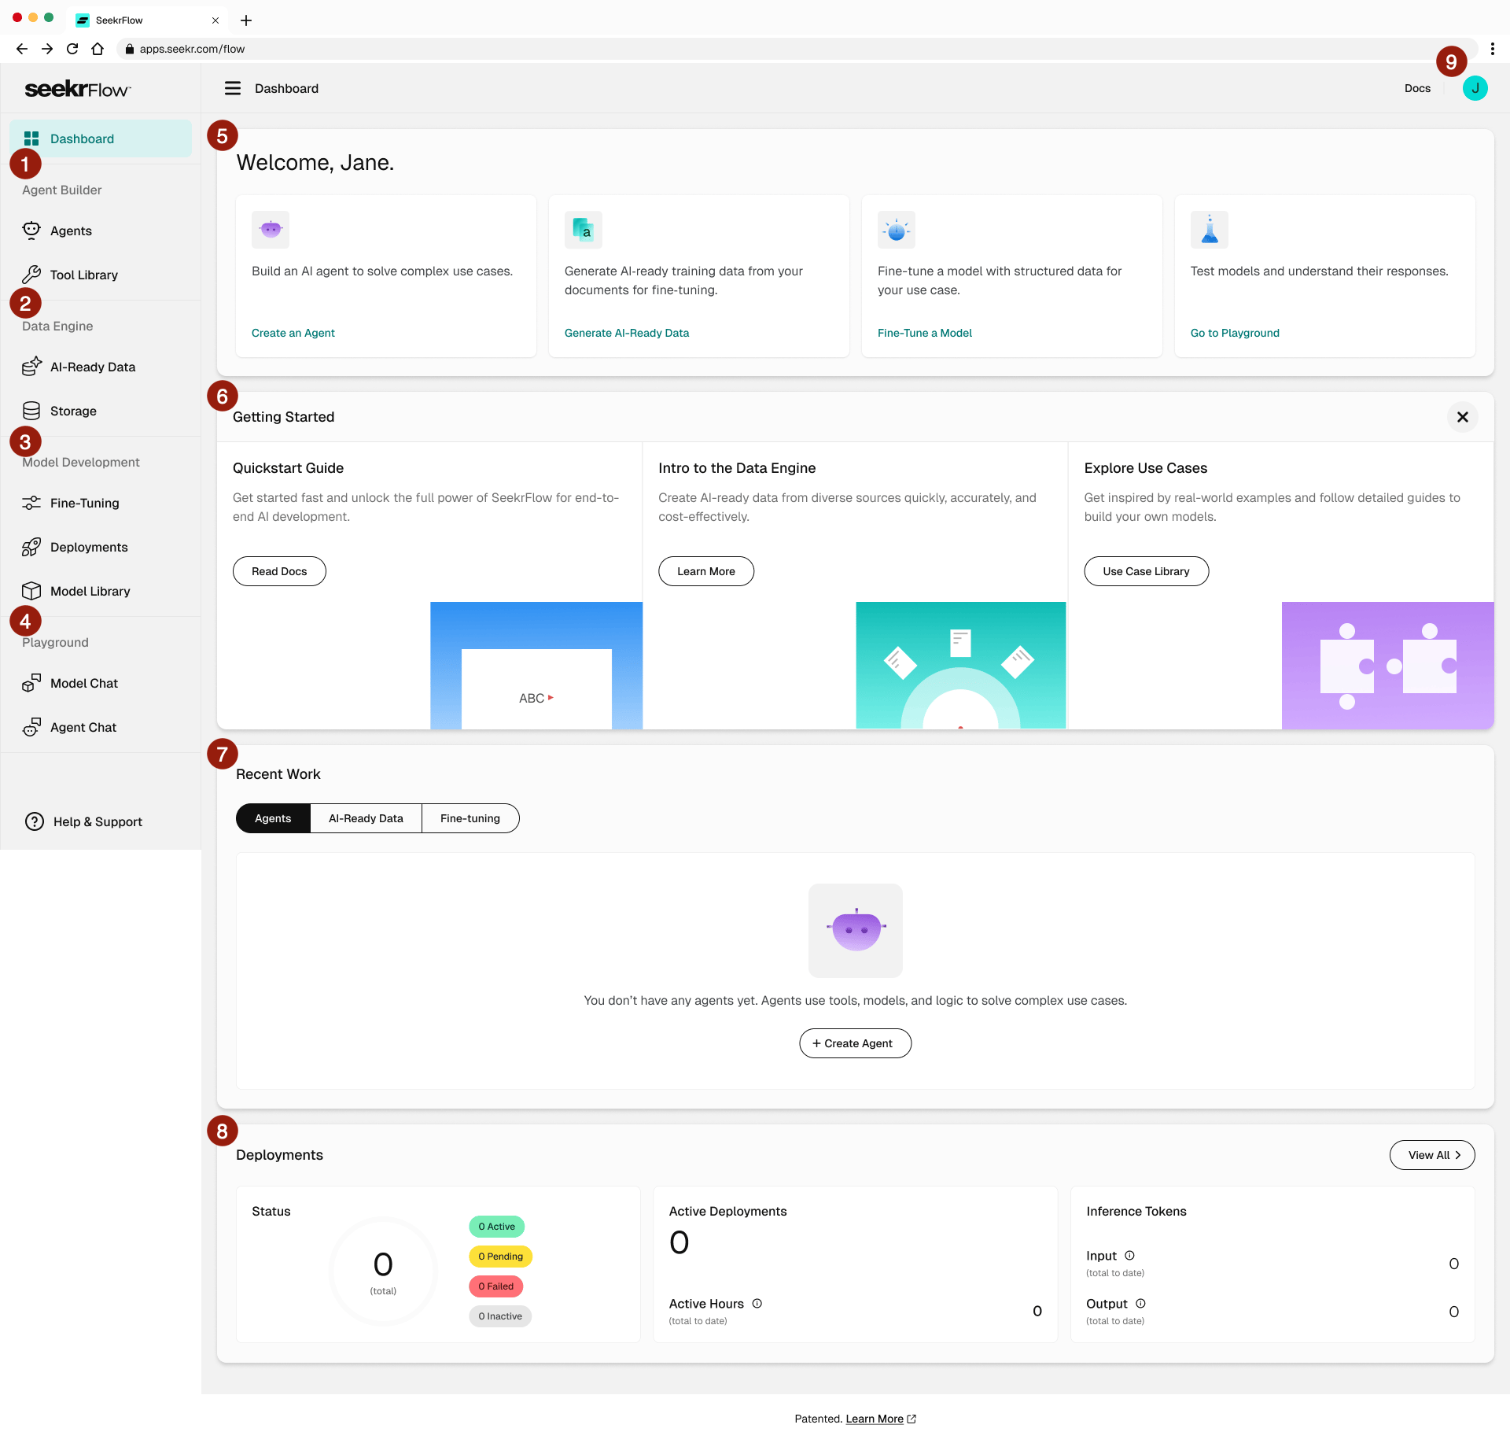Click the empty-state agent robot illustration
The height and width of the screenshot is (1443, 1510).
tap(856, 931)
